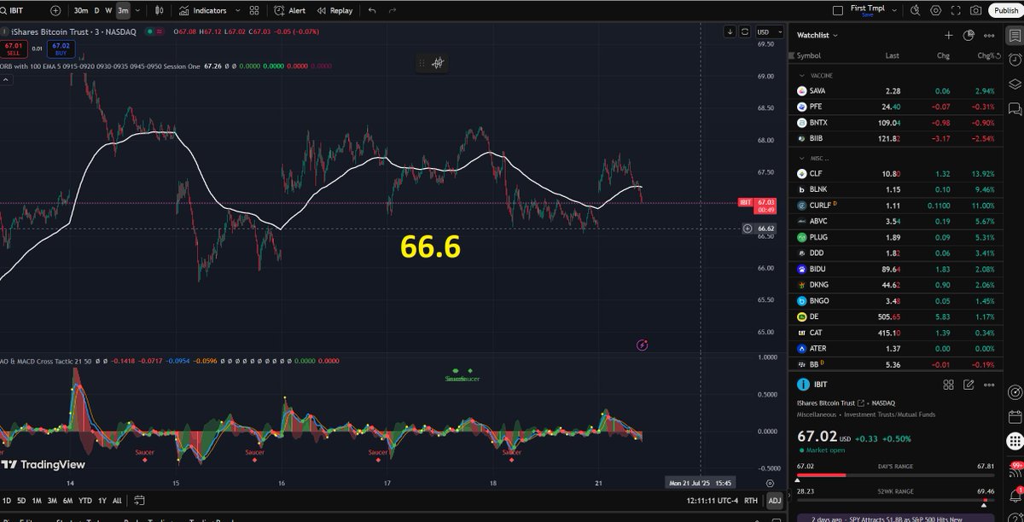The width and height of the screenshot is (1024, 522).
Task: Click the Publish button
Action: (x=1006, y=10)
